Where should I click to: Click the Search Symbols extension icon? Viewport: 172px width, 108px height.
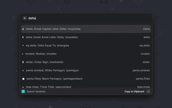click(x=23, y=92)
